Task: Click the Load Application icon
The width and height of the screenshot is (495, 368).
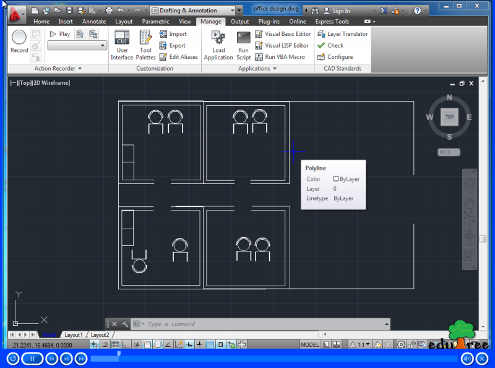Action: 218,45
